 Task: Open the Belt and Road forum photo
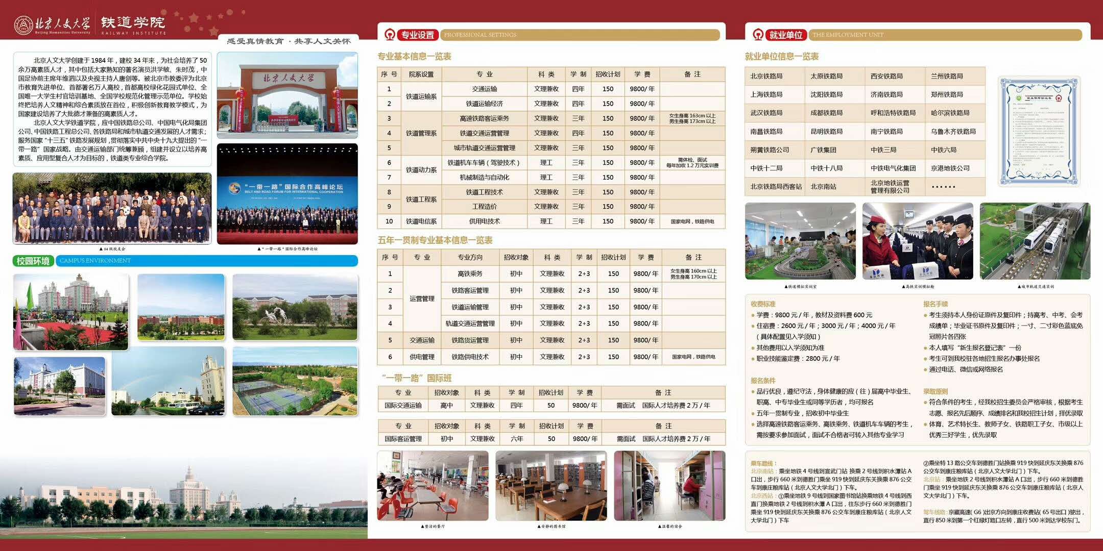(x=287, y=194)
